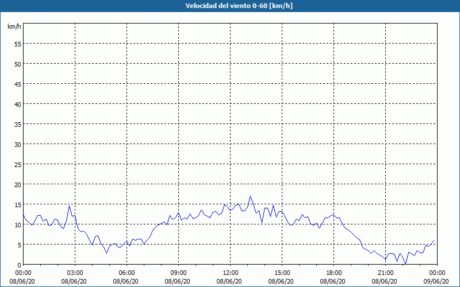
Task: Click the wind speed peak just before 03:00
Action: (70, 205)
